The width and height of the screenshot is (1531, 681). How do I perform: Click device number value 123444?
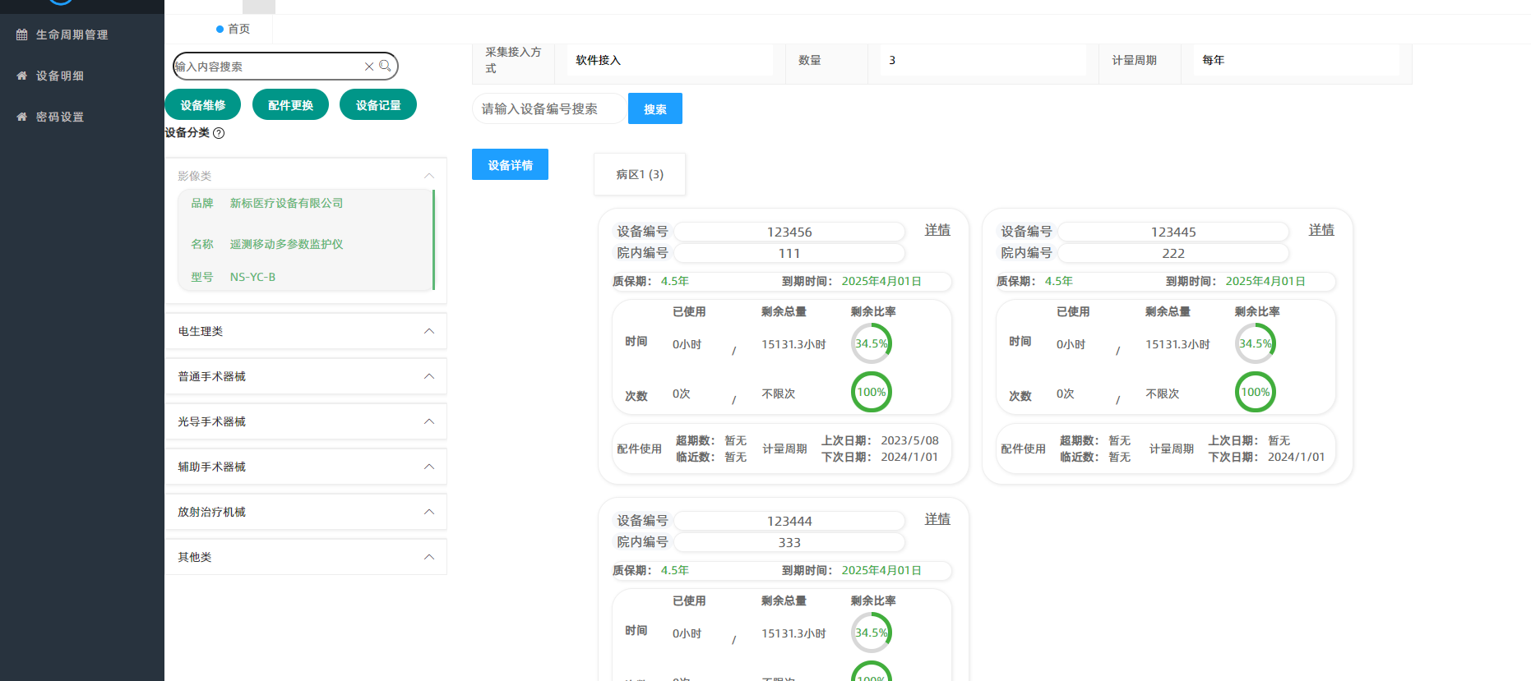(x=789, y=521)
